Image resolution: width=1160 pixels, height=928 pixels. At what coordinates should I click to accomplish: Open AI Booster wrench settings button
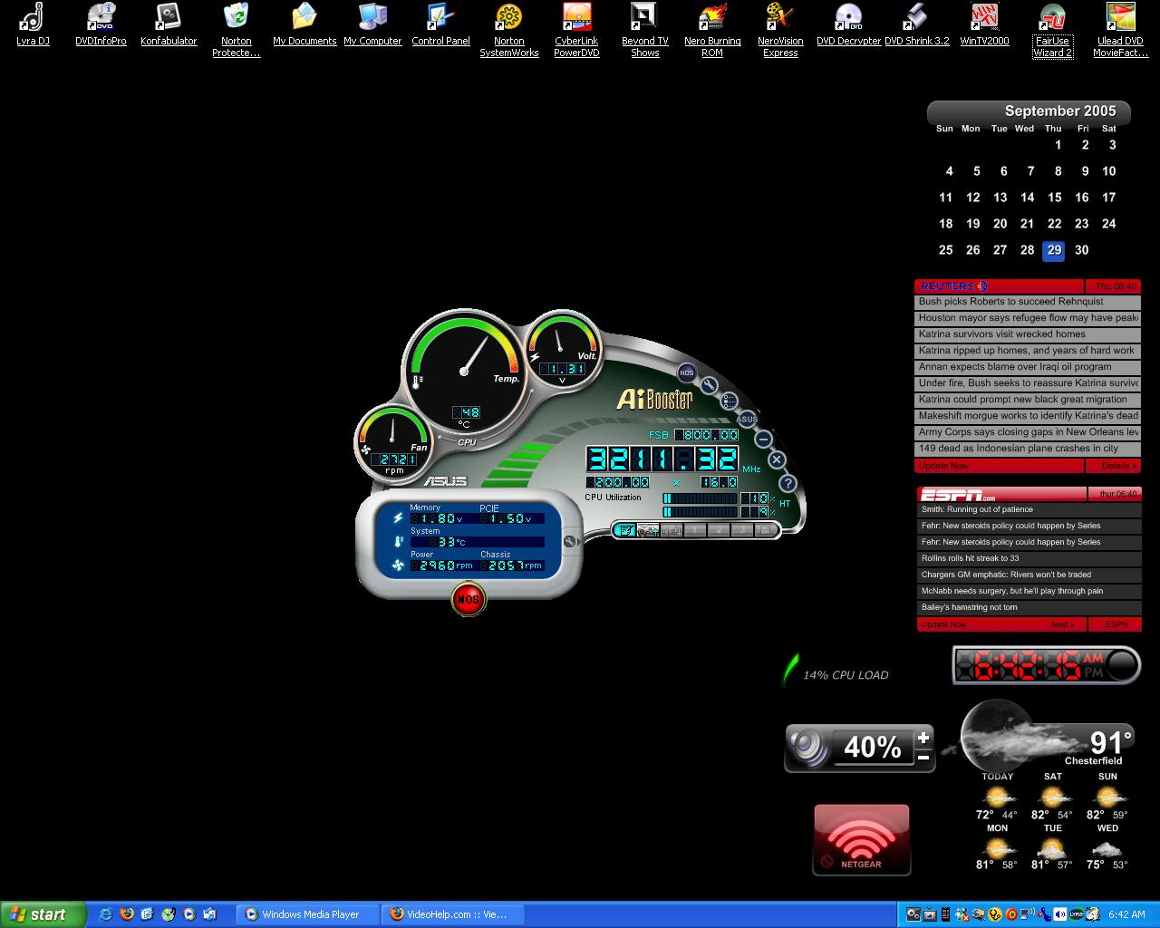pos(708,385)
